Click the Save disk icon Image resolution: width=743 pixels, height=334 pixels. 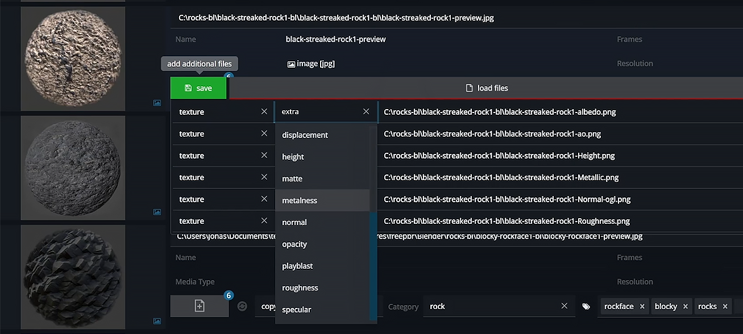188,88
